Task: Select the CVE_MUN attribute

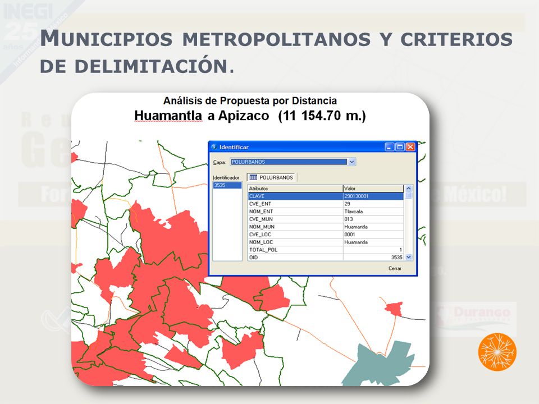Action: click(261, 219)
